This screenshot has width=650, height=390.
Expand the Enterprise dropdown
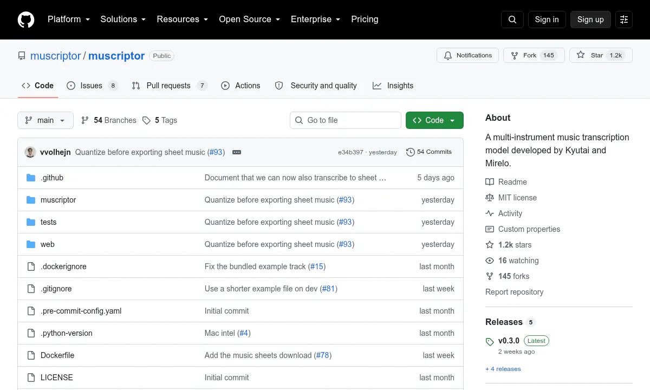click(x=315, y=19)
